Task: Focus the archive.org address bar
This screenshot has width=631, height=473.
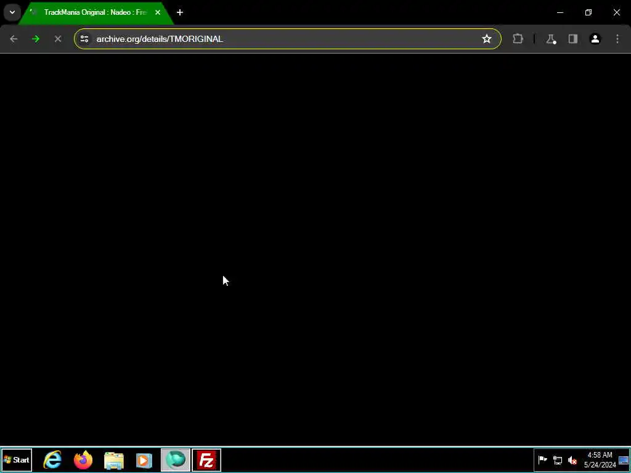Action: tap(287, 39)
